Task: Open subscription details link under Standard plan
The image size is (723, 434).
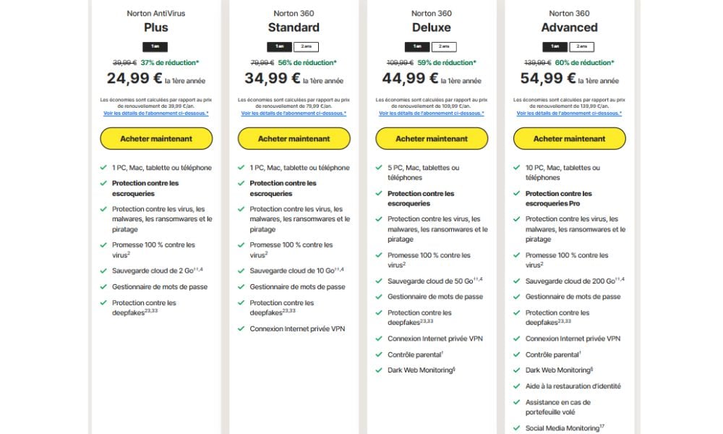Action: pyautogui.click(x=294, y=113)
